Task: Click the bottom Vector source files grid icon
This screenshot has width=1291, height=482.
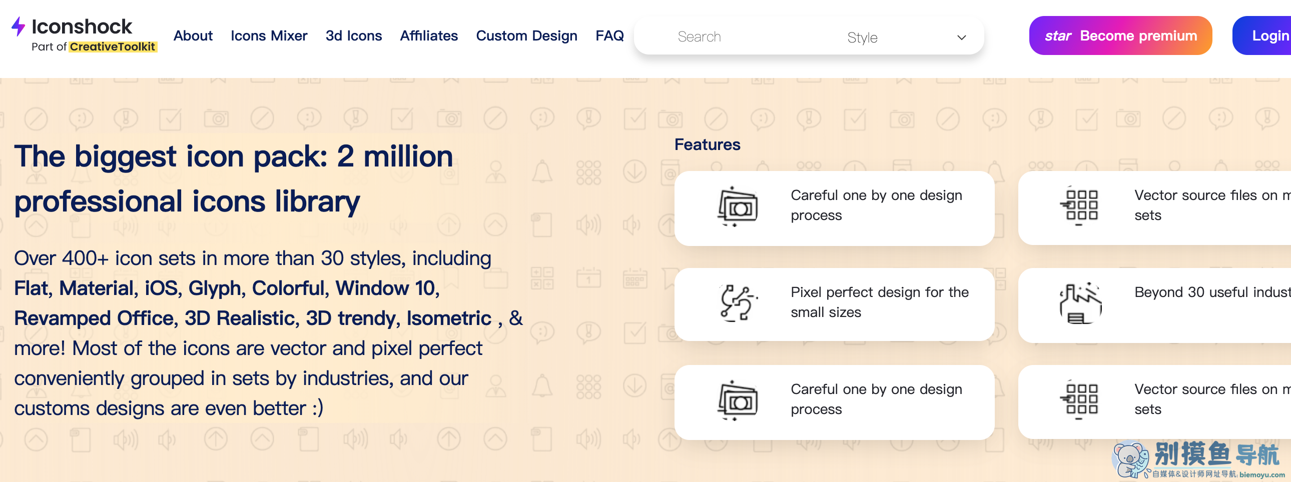Action: click(x=1080, y=399)
